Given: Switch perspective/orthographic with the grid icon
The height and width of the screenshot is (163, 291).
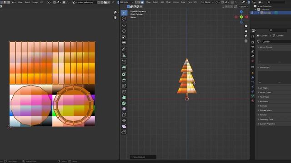Looking at the screenshot, I should (x=246, y=41).
